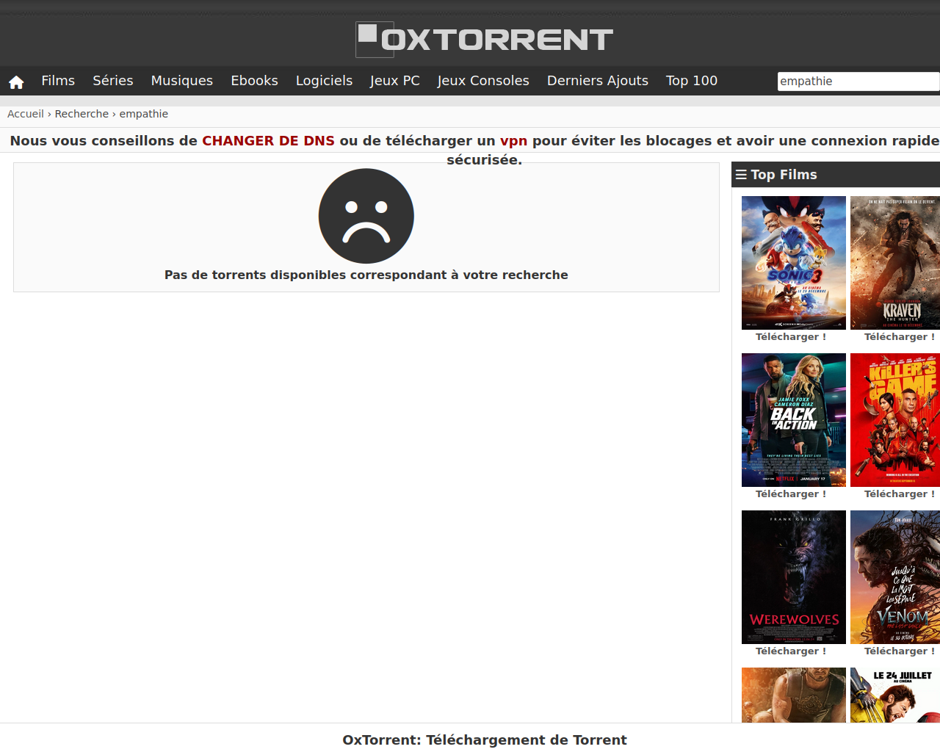940x752 pixels.
Task: Navigate to Jeux Consoles
Action: pos(483,81)
